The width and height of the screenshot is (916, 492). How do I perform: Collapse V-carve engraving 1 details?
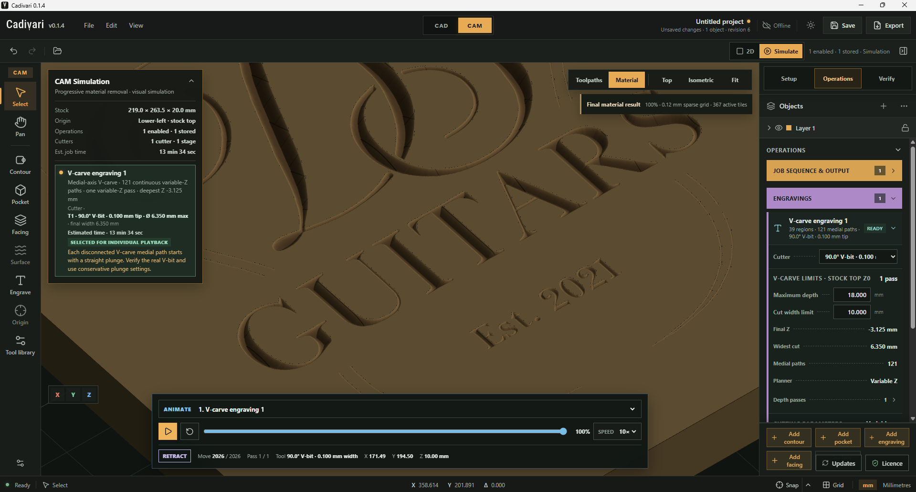click(893, 228)
